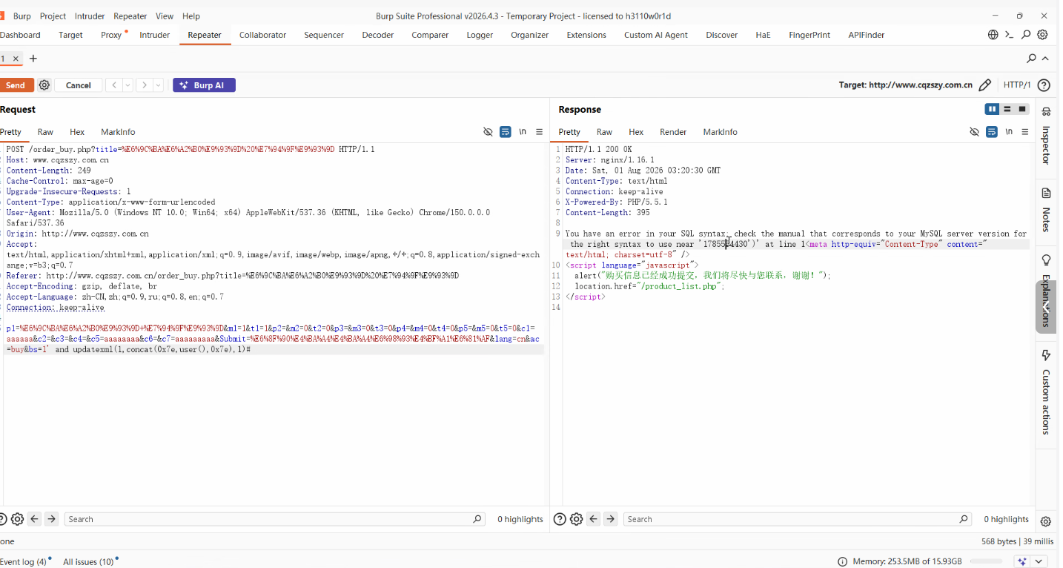This screenshot has width=1063, height=568.
Task: Open Request panel hamburger options menu
Action: pyautogui.click(x=540, y=132)
